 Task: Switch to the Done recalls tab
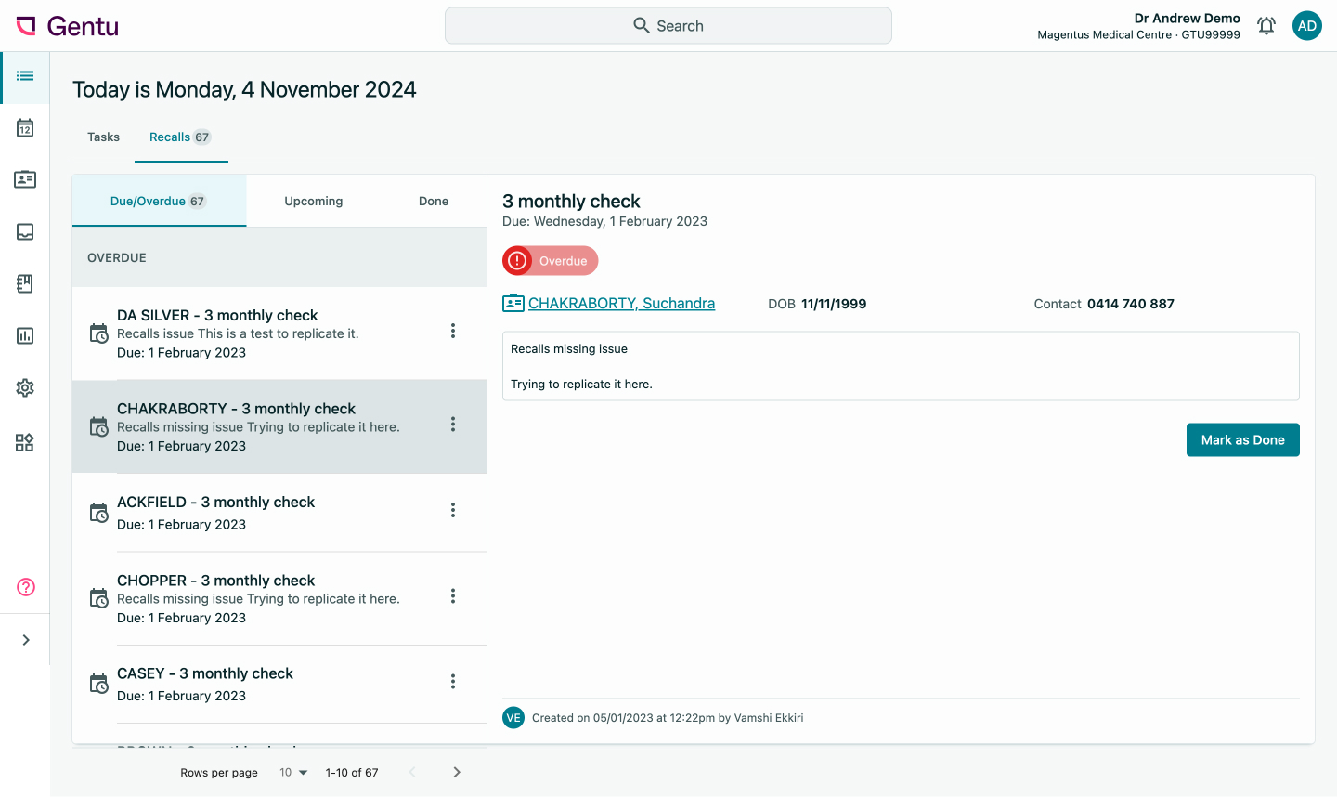coord(434,202)
